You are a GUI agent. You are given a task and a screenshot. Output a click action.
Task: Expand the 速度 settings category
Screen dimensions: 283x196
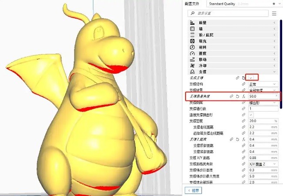click(x=274, y=54)
